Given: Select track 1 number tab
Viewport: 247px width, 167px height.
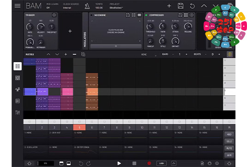Looking at the screenshot, I should point(30,127).
